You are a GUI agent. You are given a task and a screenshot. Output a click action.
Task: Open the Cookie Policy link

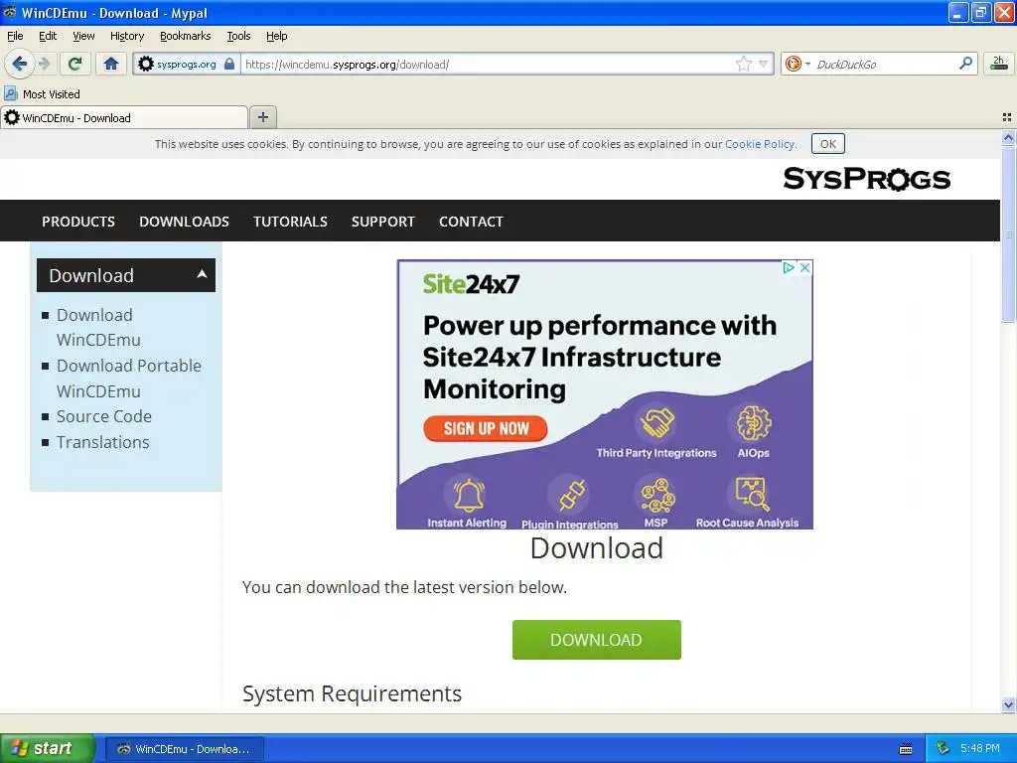click(760, 144)
